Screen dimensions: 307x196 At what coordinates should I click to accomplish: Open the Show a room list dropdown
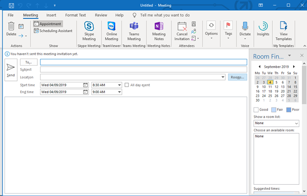coord(276,123)
